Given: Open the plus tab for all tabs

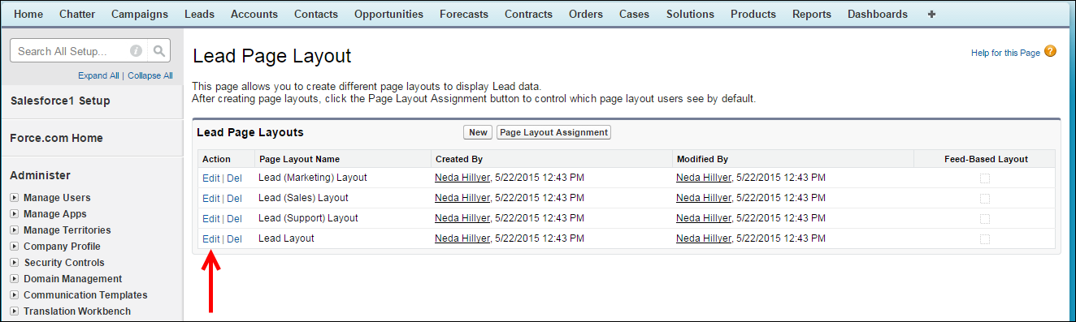Looking at the screenshot, I should (x=931, y=14).
